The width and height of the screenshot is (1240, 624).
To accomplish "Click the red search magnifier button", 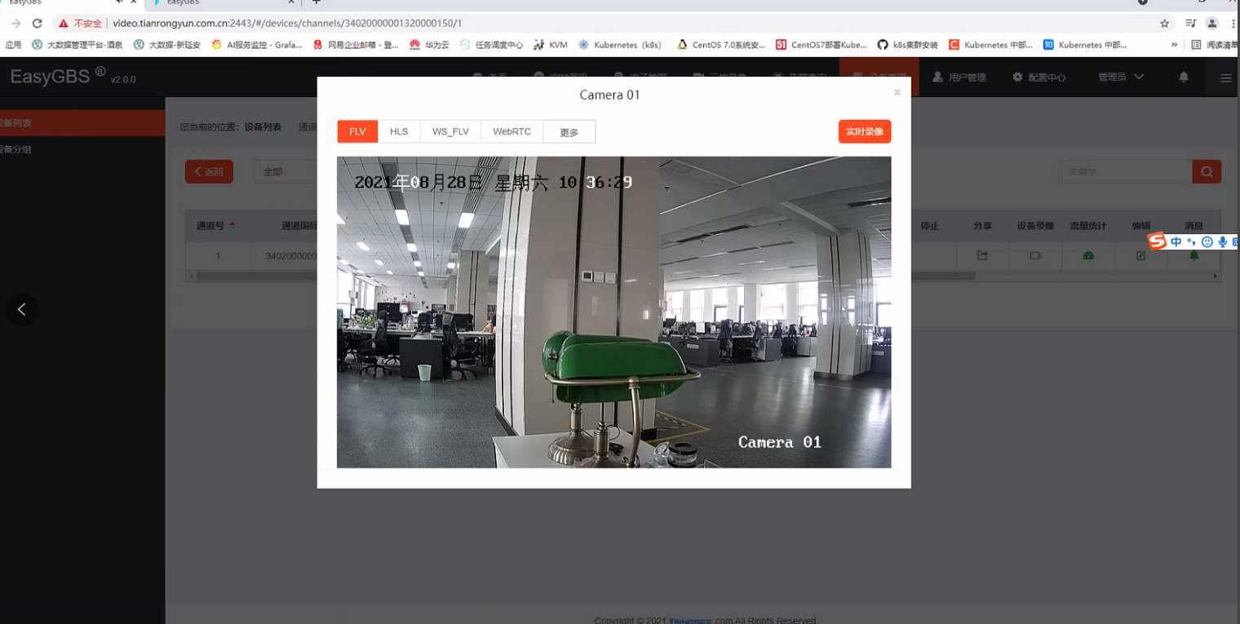I will 1207,171.
